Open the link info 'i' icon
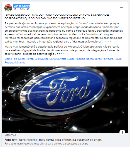The height and width of the screenshot is (147, 130). click(x=122, y=132)
